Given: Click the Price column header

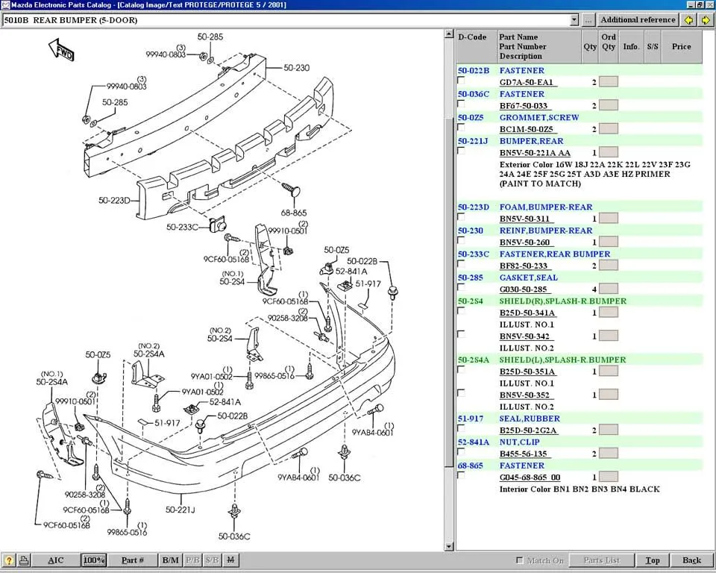Looking at the screenshot, I should click(x=681, y=46).
